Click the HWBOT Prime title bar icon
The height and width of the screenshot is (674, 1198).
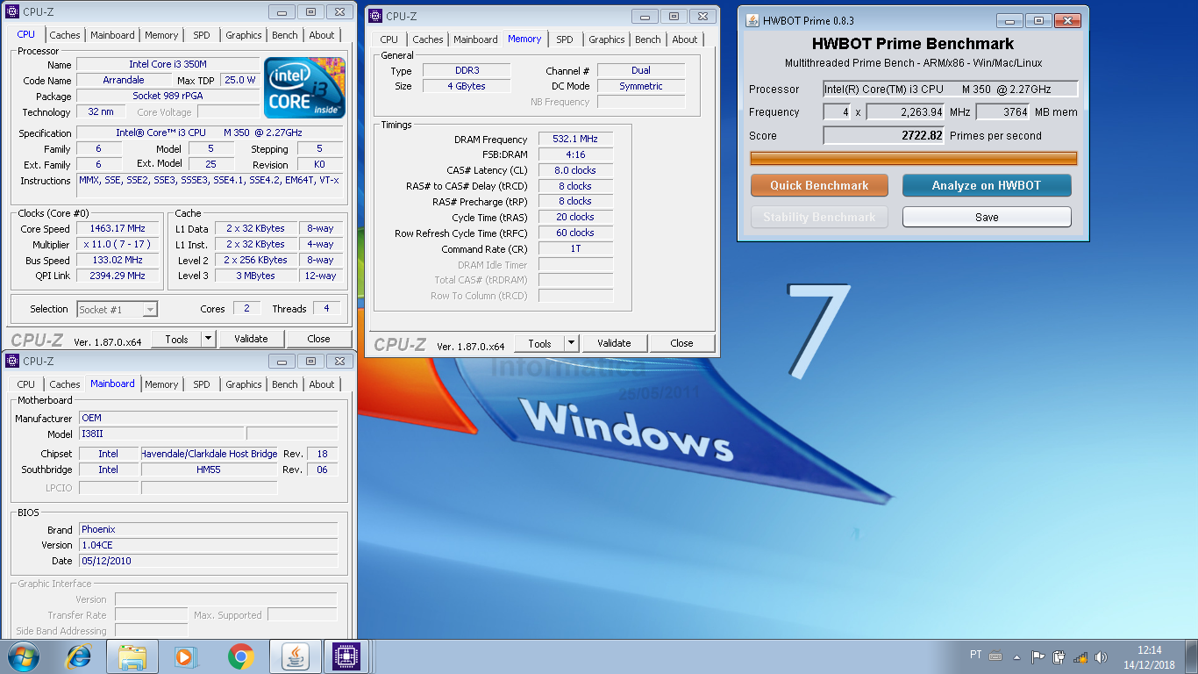click(752, 20)
